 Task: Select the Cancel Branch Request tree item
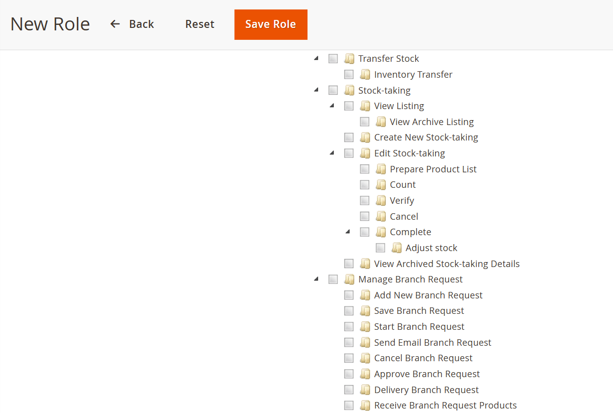click(x=423, y=358)
